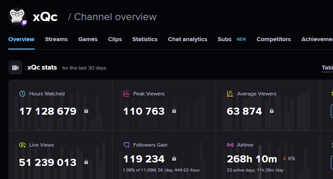
Task: Open the Competitors tab
Action: tap(273, 39)
